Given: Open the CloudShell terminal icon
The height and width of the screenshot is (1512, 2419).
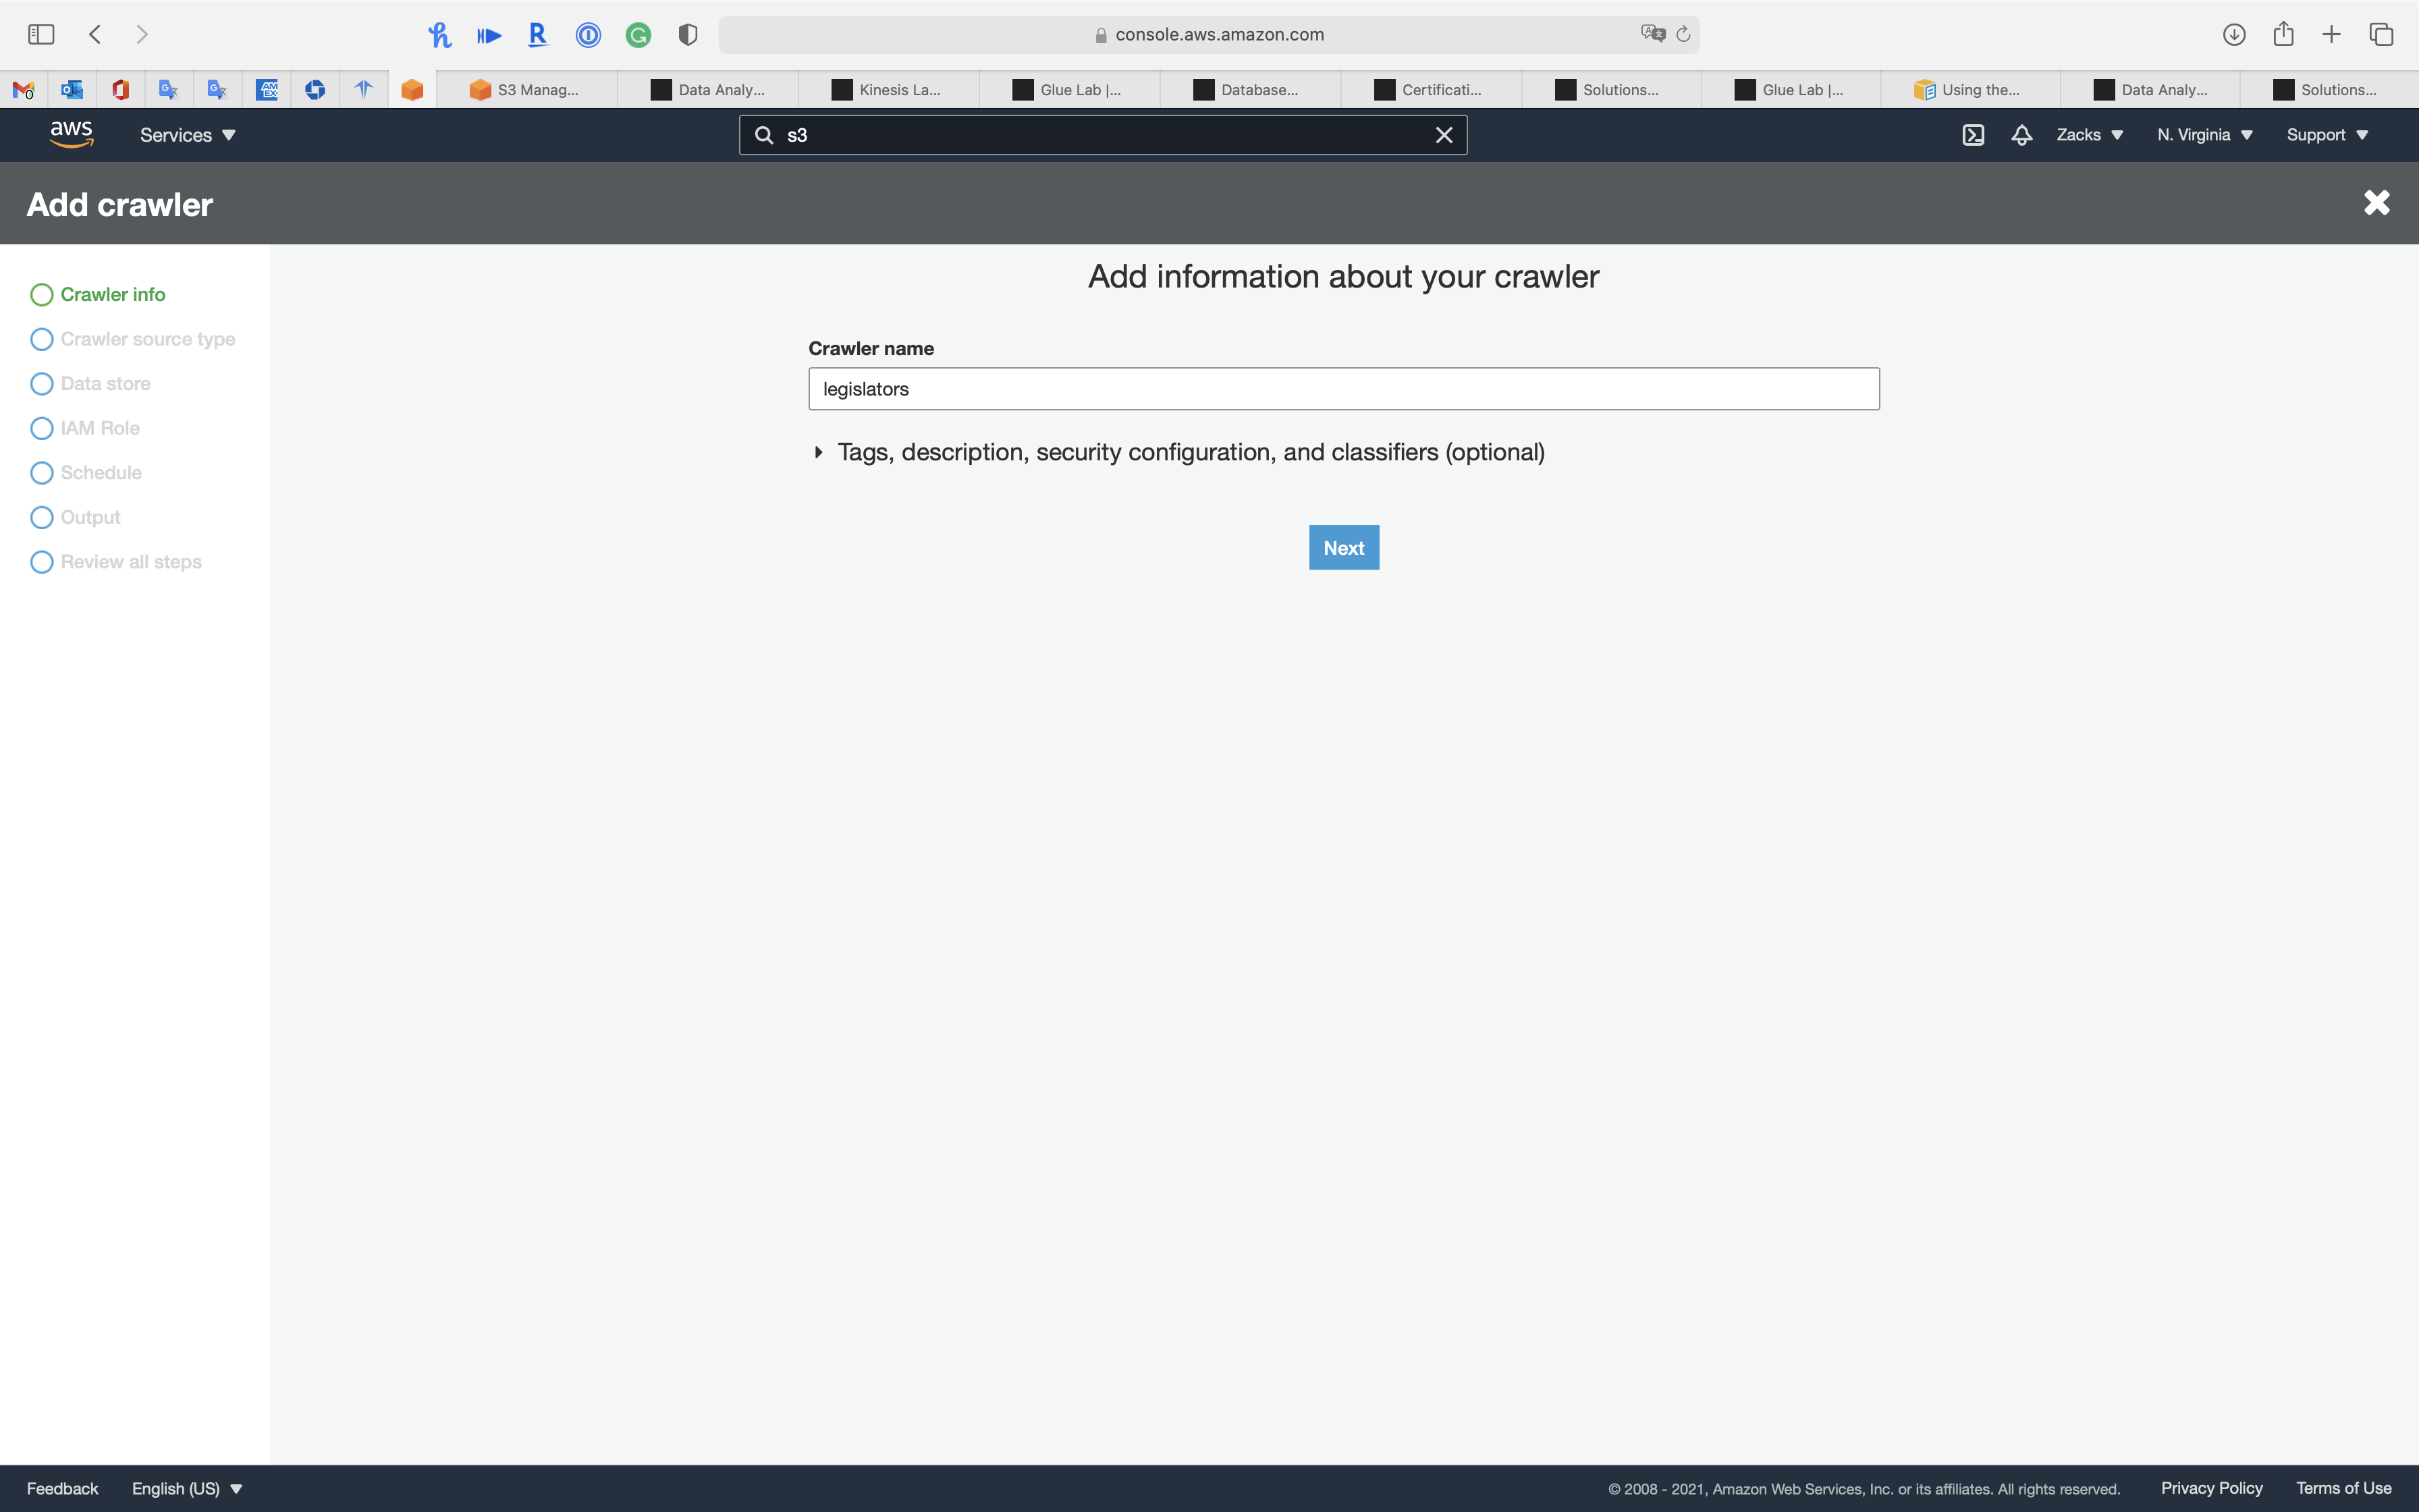Looking at the screenshot, I should click(x=1972, y=135).
